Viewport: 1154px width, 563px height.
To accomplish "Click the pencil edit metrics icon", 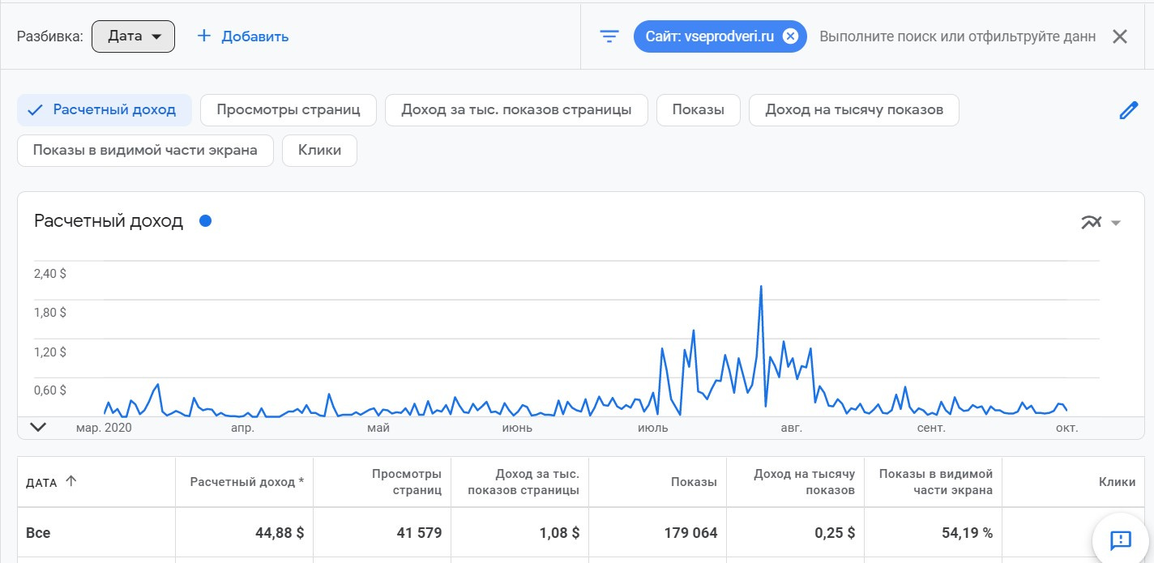I will [1128, 111].
